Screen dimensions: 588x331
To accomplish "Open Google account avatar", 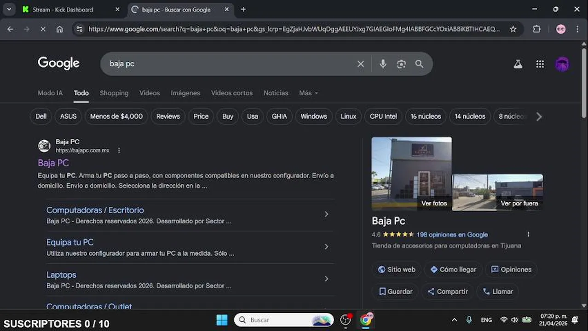I will click(562, 64).
